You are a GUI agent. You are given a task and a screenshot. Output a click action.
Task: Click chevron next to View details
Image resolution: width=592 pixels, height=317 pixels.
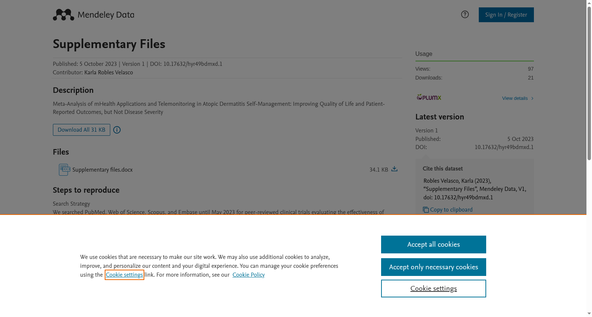[532, 98]
